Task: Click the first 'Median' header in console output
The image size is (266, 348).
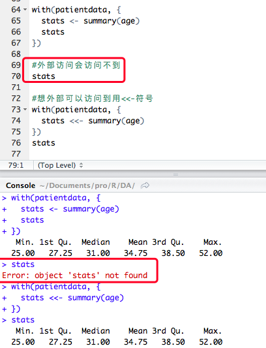Action: point(96,242)
